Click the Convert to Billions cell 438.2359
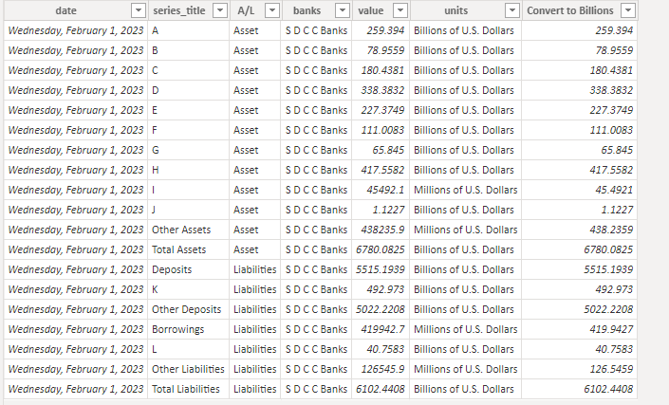 point(580,230)
